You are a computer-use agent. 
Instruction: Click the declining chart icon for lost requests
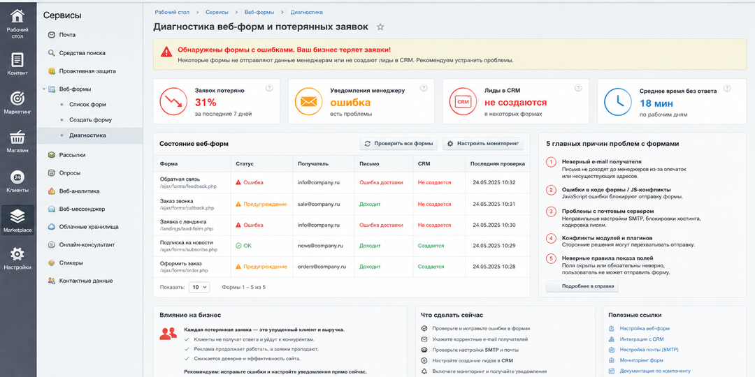coord(173,101)
